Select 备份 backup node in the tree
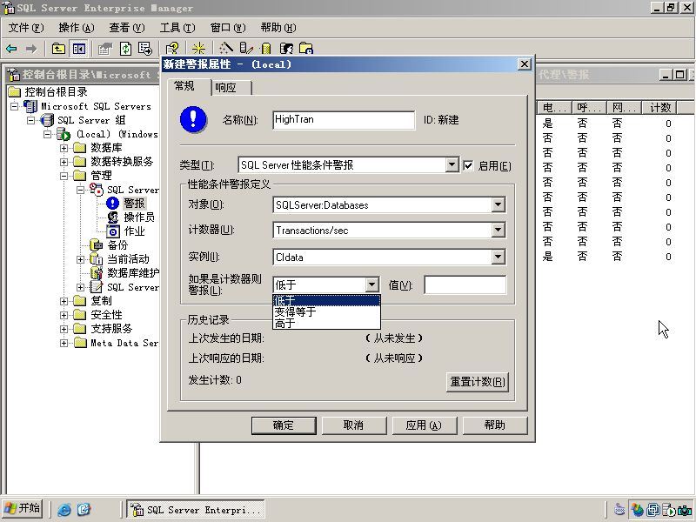Viewport: 696px width, 522px height. [117, 245]
